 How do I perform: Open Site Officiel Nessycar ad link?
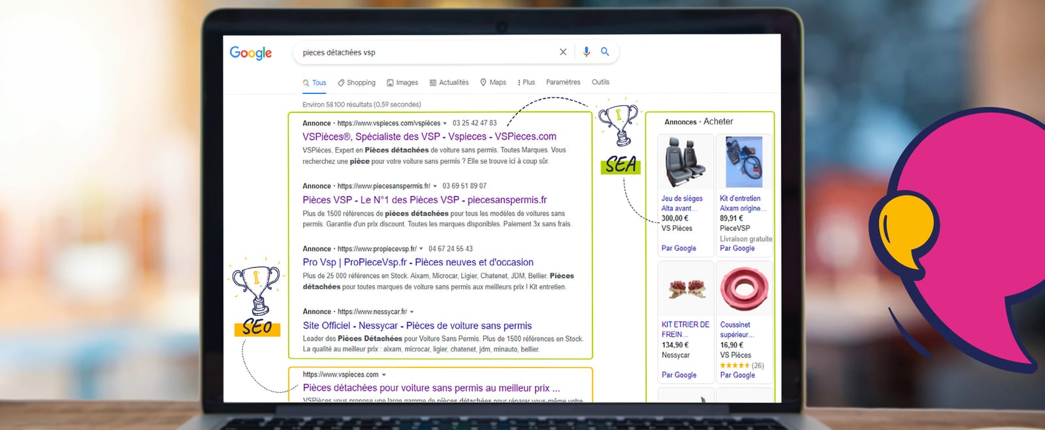click(x=417, y=326)
